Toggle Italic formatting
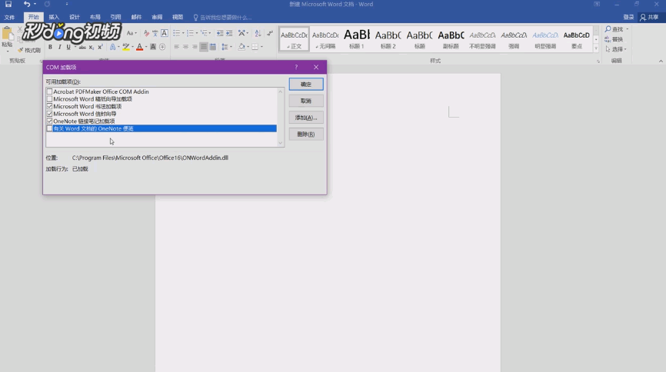The height and width of the screenshot is (372, 666). pos(59,47)
